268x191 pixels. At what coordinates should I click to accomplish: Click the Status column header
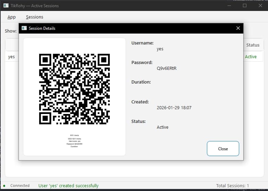(253, 45)
